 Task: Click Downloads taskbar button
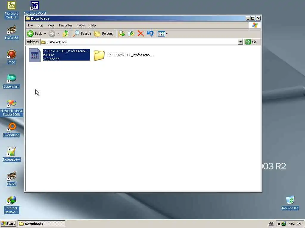pyautogui.click(x=41, y=224)
